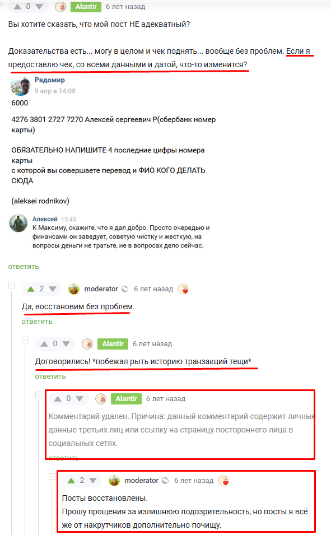Upvote the moderator's 'Посты восстановлены' comment

pos(71,481)
